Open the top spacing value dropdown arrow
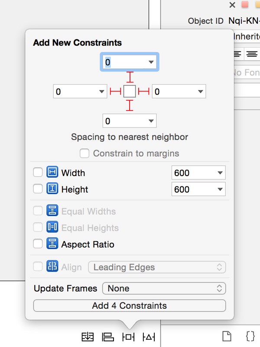This screenshot has height=347, width=260. click(151, 62)
